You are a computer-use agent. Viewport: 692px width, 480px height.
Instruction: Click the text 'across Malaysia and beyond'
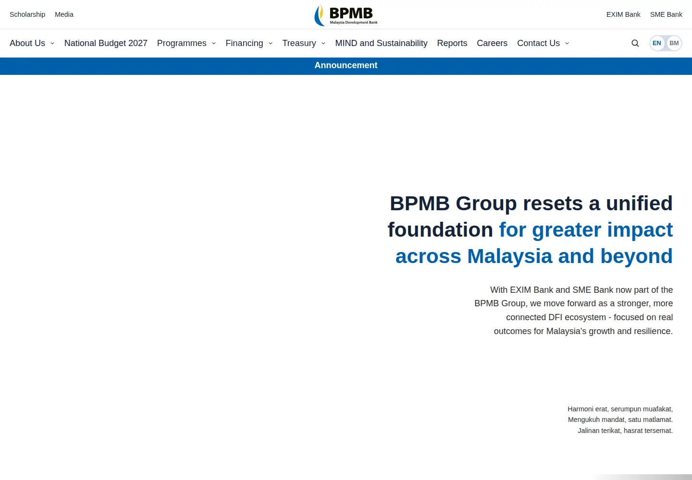click(x=534, y=256)
